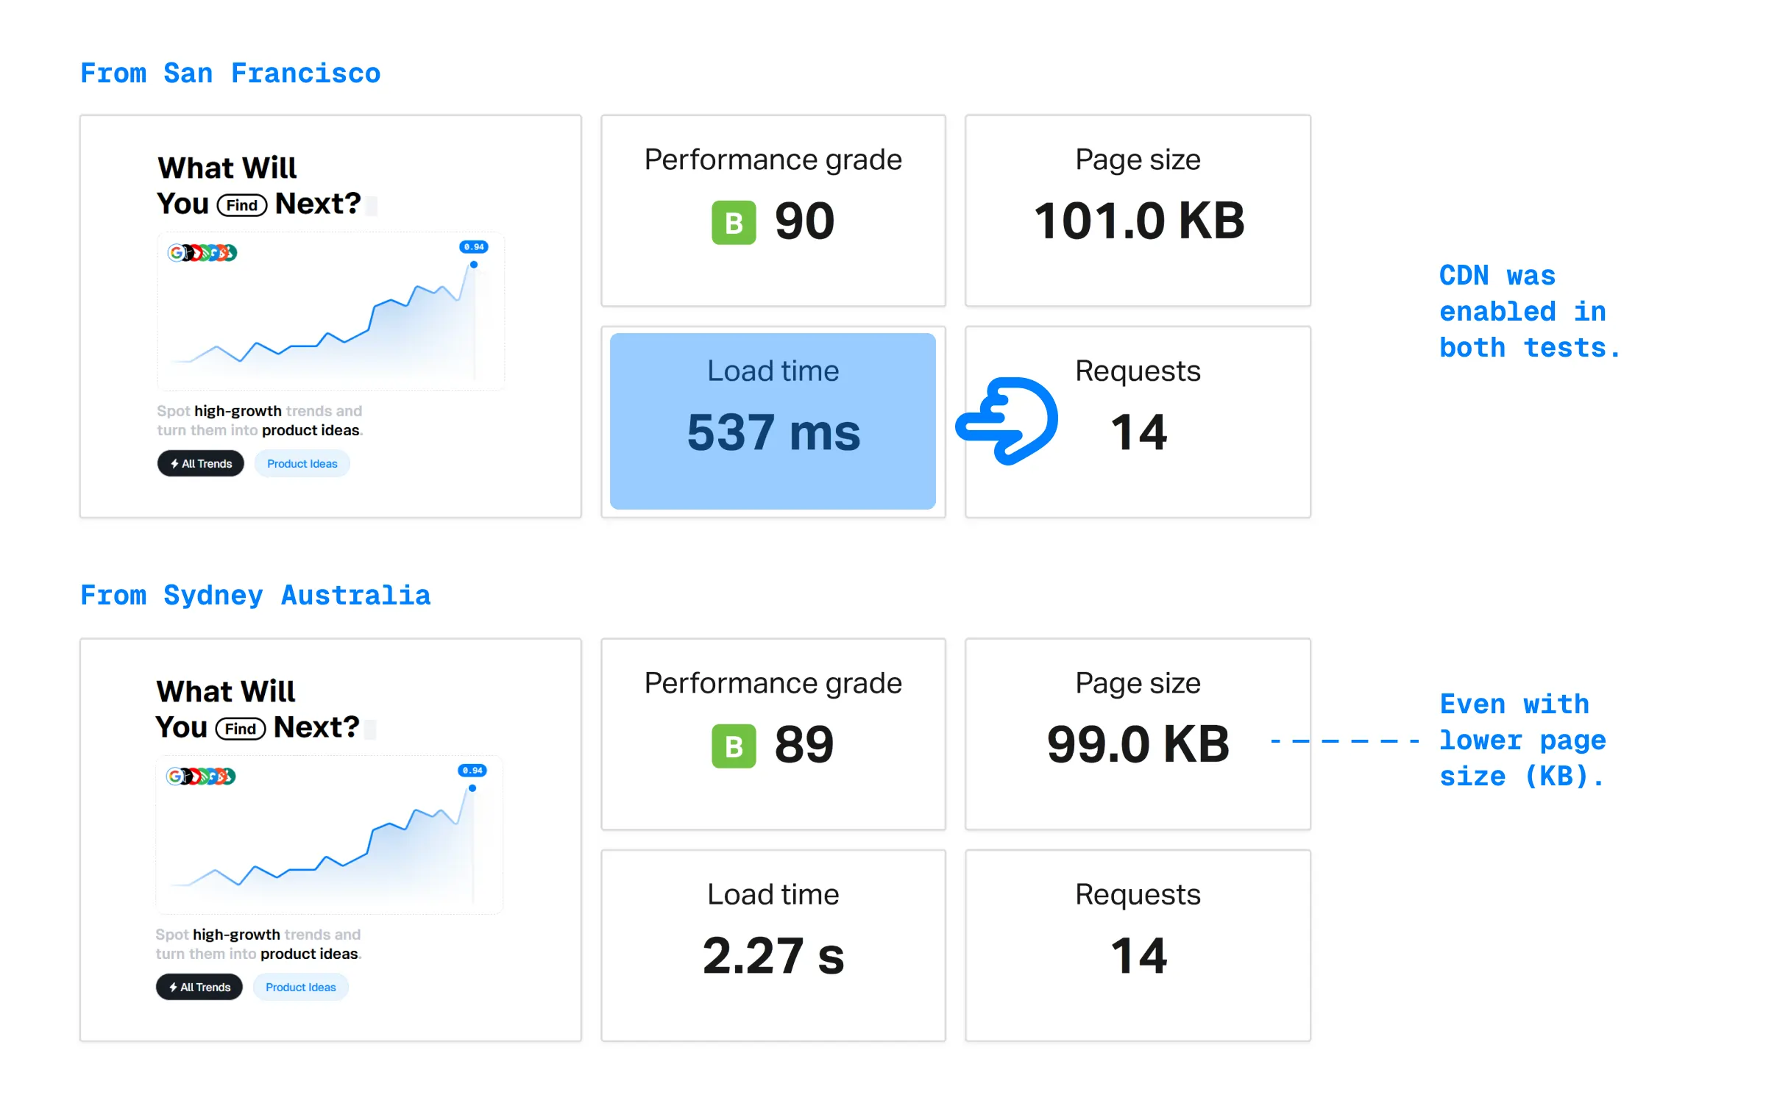
Task: Click the search-engine logo cluster in San Francisco preview
Action: tap(202, 253)
